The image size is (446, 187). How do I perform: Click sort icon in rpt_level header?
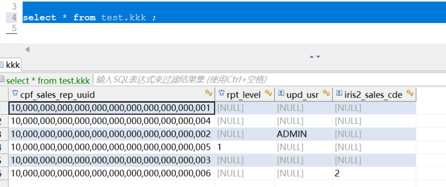pyautogui.click(x=269, y=93)
